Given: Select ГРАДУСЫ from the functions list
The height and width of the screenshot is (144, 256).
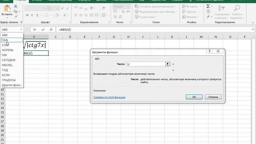Looking at the screenshot, I should (x=12, y=80).
